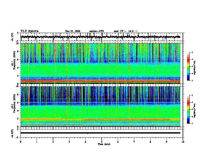Click the "station= ATH" header label

[x=96, y=31]
